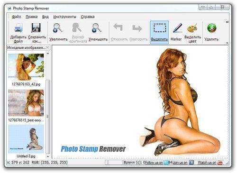The width and height of the screenshot is (237, 173).
Task: Click the thumbnail list scroll down arrow
Action: coord(48,156)
